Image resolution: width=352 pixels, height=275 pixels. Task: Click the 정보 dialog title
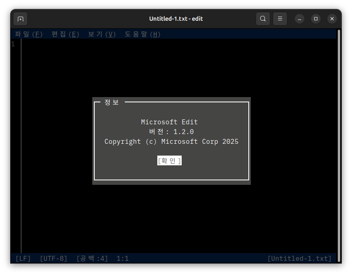[x=111, y=102]
